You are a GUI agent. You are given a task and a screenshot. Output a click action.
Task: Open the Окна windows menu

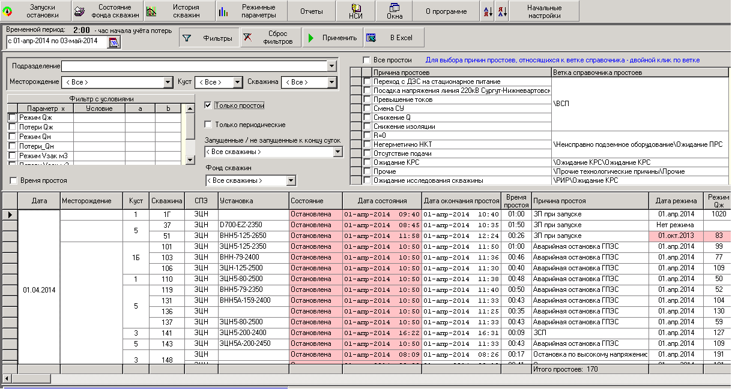click(395, 11)
